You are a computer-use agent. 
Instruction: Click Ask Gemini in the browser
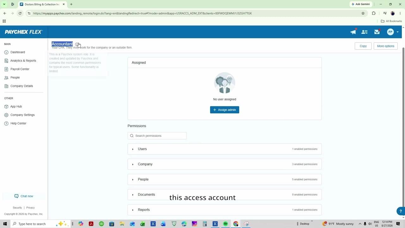tap(360, 4)
